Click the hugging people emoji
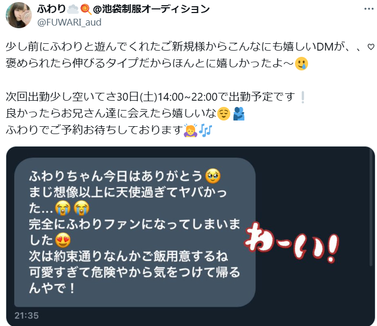The image size is (377, 326). click(239, 114)
